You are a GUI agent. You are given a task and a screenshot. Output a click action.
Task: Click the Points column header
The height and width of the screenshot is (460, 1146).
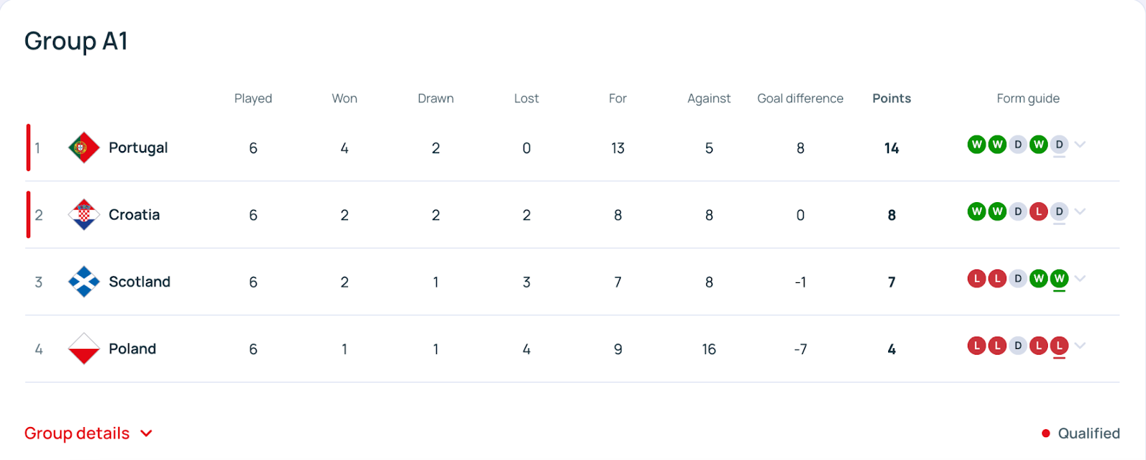tap(892, 98)
